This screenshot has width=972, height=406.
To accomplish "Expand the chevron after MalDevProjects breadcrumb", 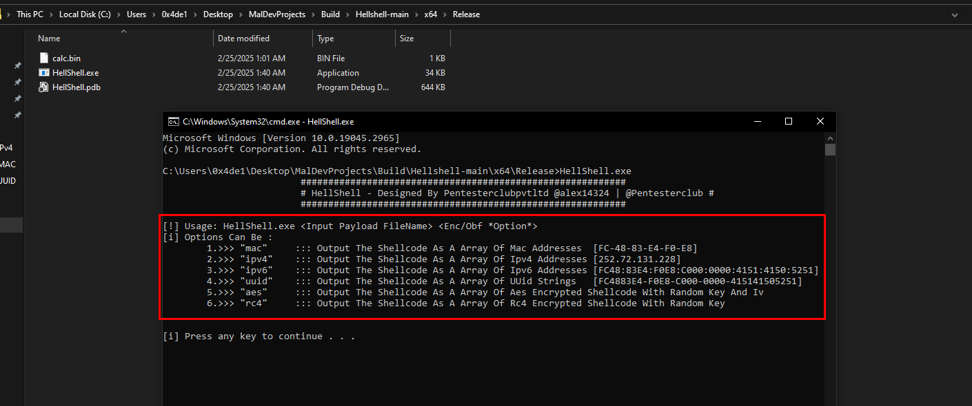I will 312,14.
